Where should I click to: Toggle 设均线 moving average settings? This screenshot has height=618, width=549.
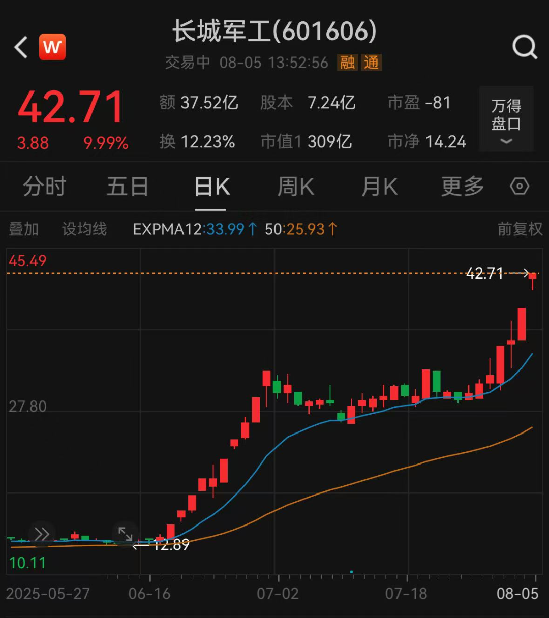point(83,229)
